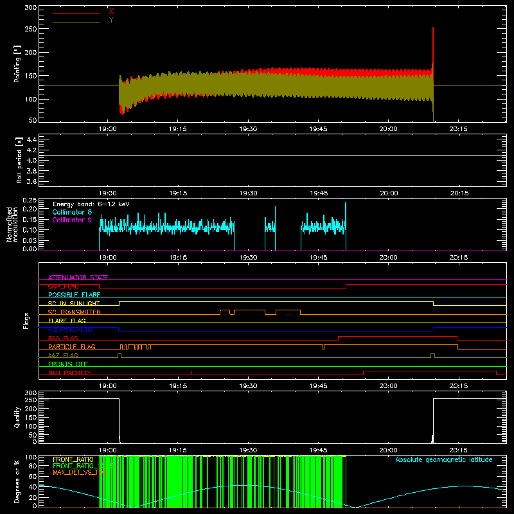Click the 'SC_IN_SUNLIGHT' flag label

tap(74, 303)
